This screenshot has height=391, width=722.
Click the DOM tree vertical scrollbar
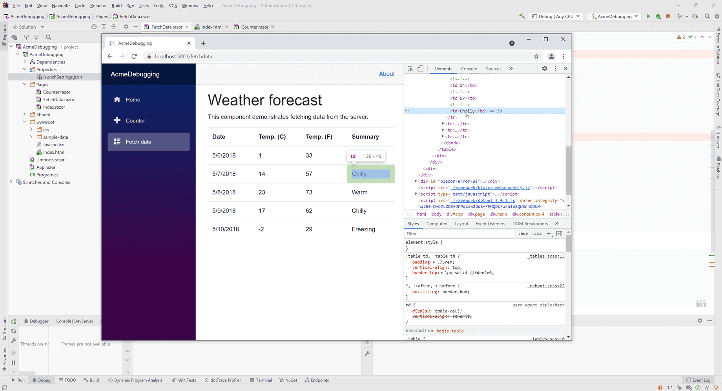point(569,171)
